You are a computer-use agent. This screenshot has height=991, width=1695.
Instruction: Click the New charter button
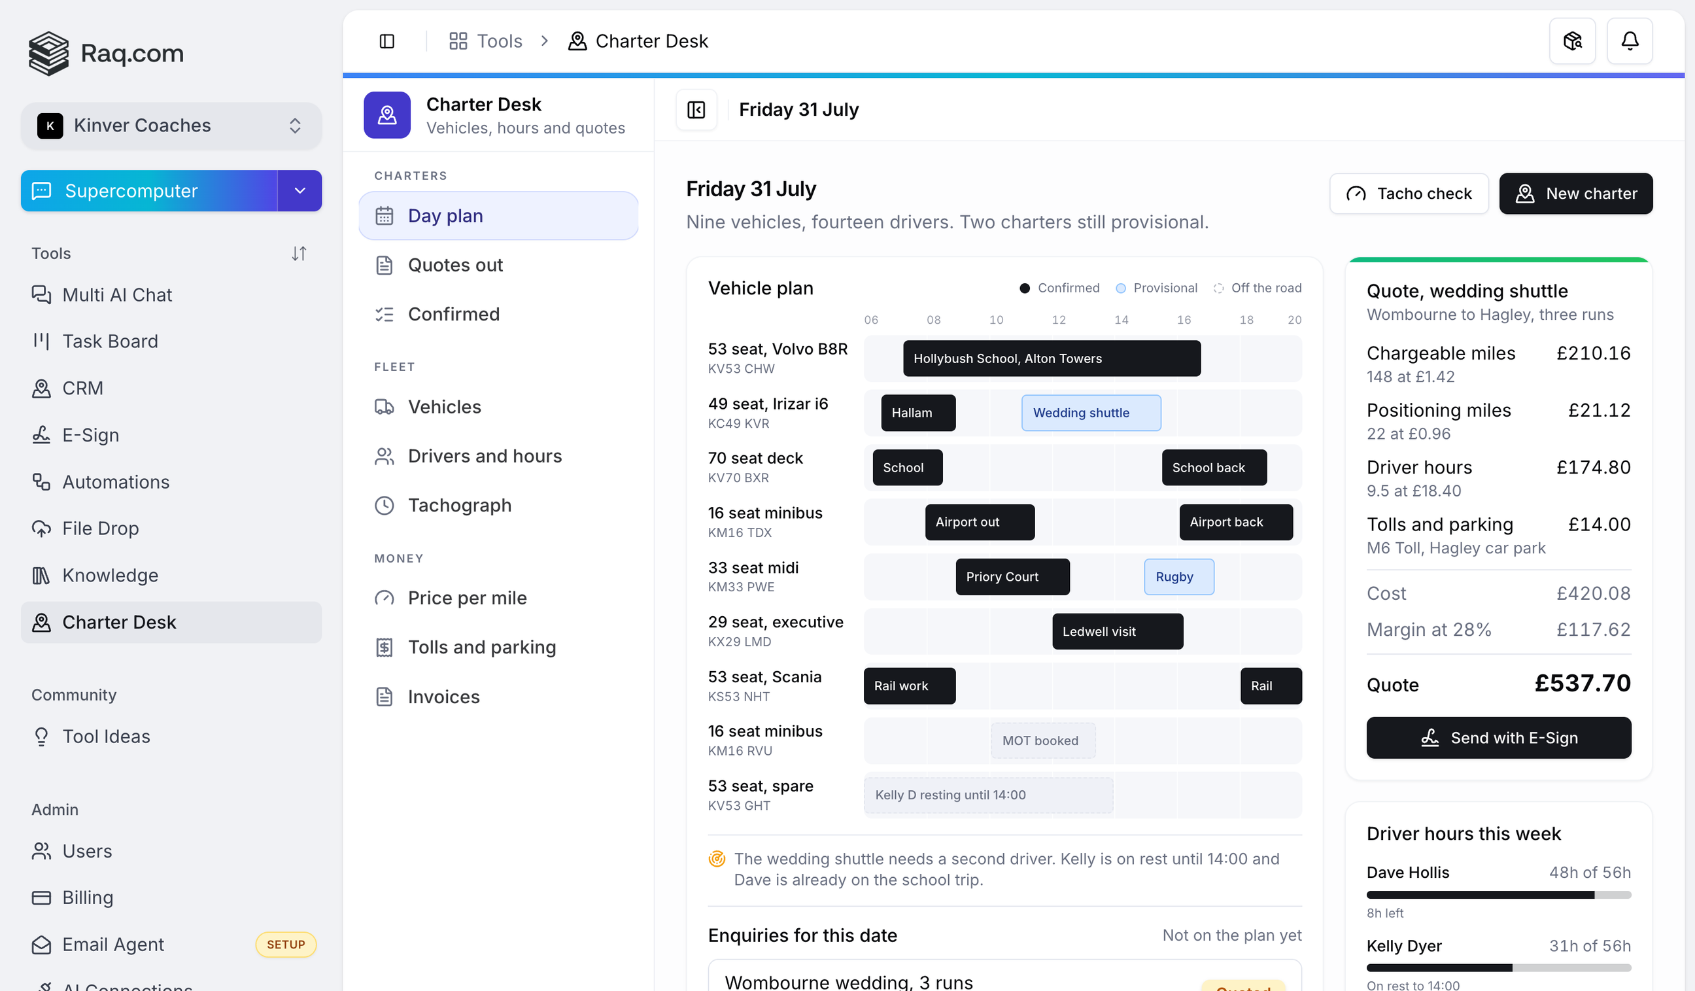(1575, 194)
